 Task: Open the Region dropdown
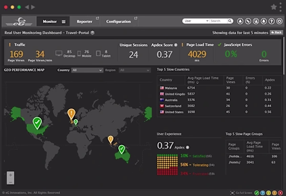click(135, 70)
